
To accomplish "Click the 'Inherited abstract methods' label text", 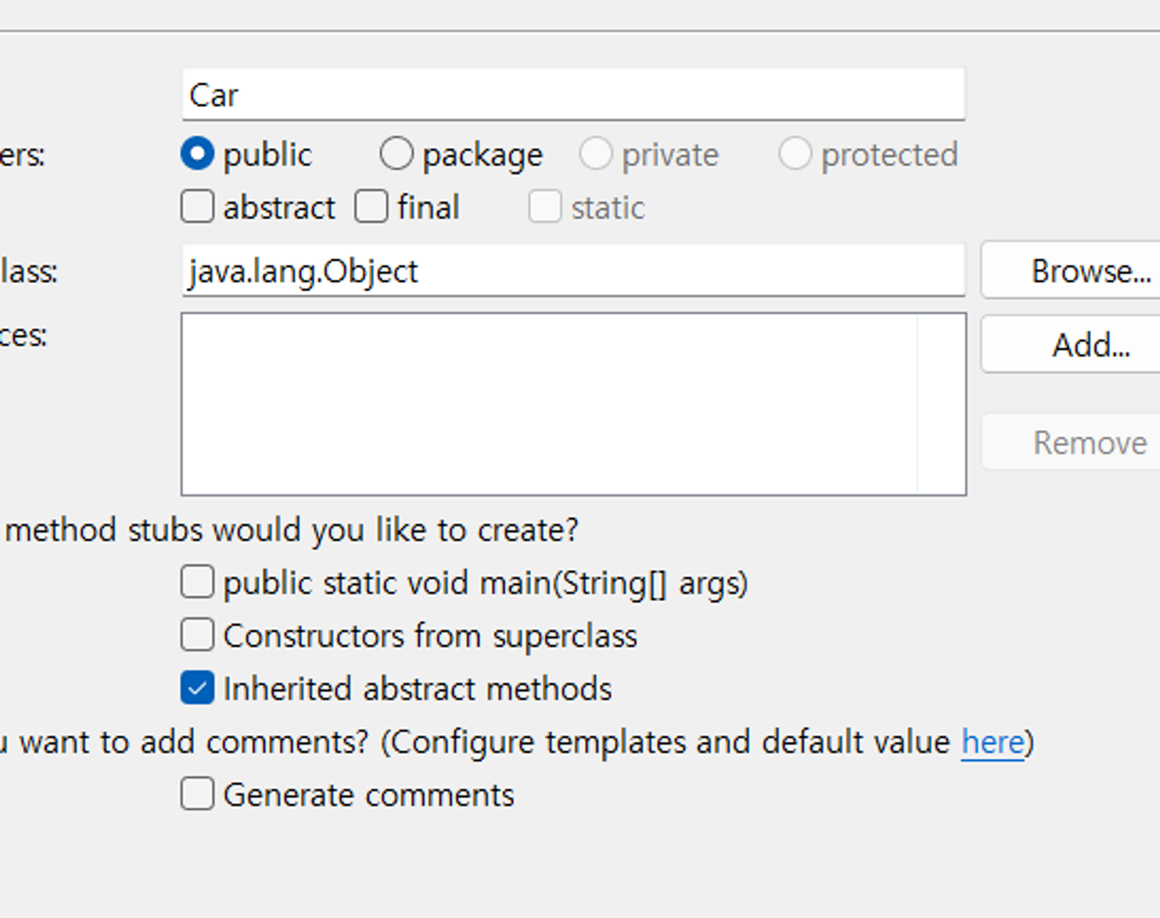I will point(417,689).
